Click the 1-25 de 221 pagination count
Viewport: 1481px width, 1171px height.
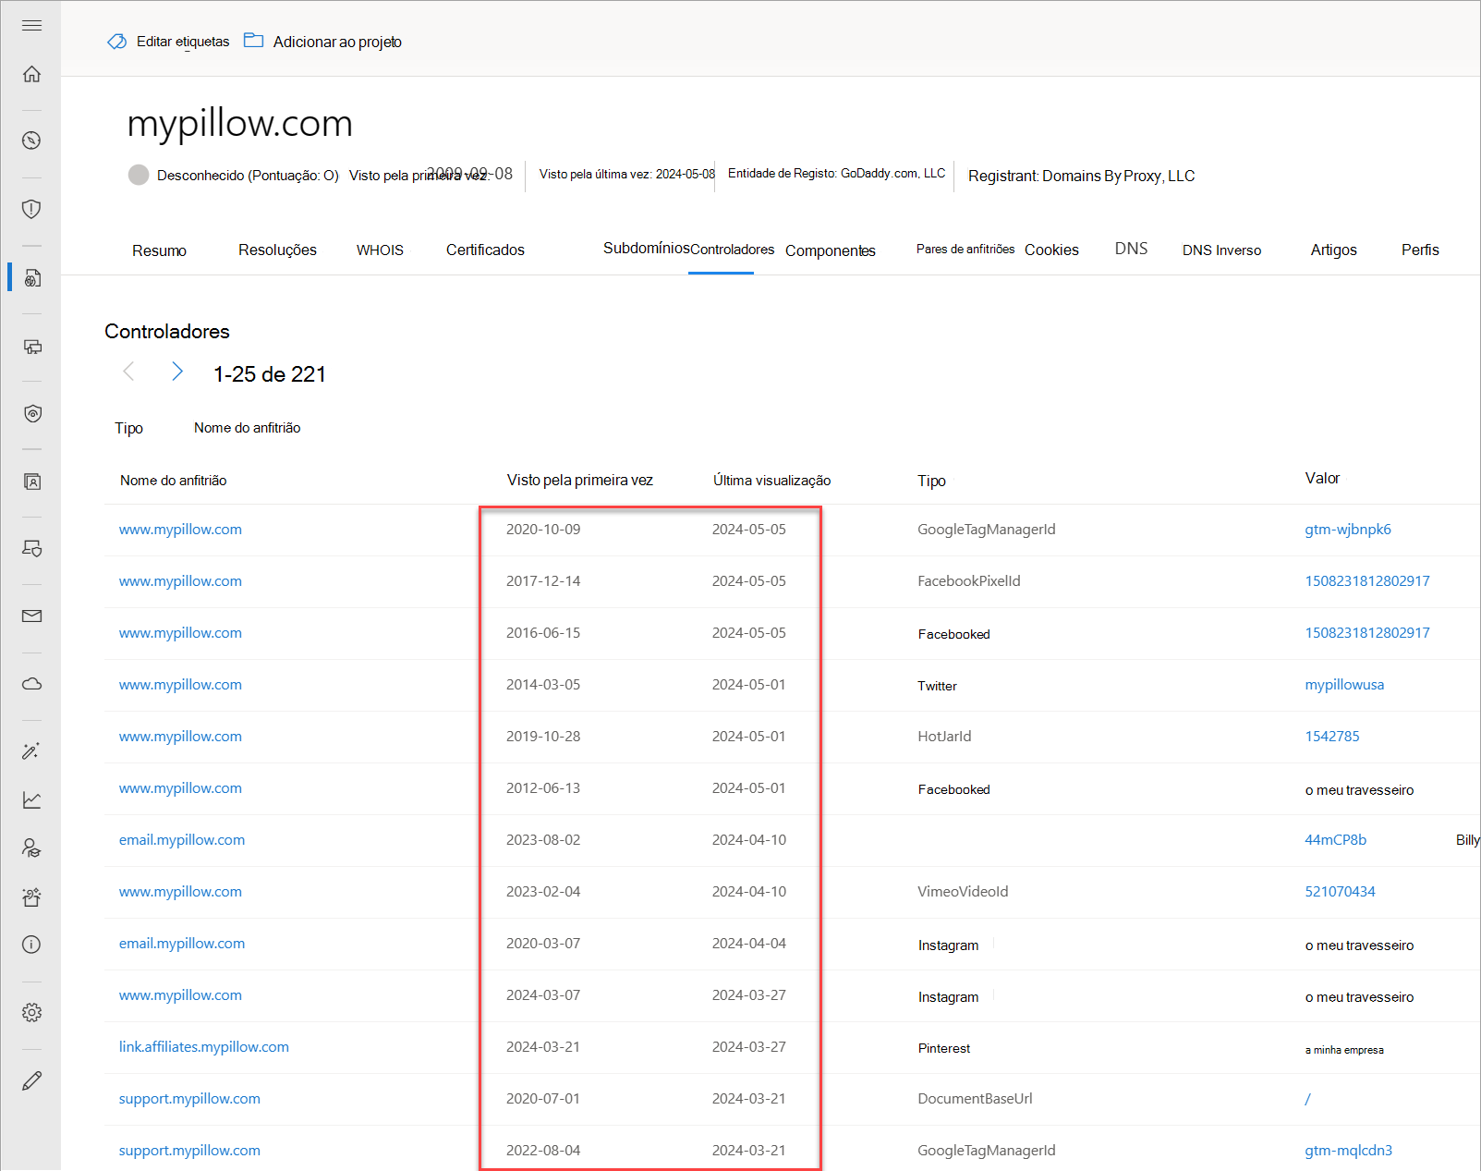point(270,374)
